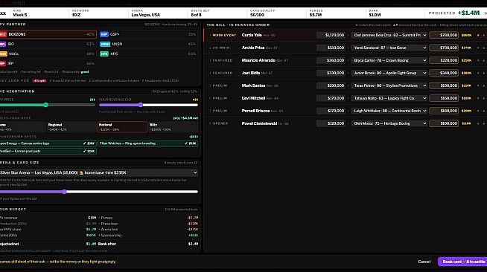Select IRP as PPV partner

coord(48,63)
